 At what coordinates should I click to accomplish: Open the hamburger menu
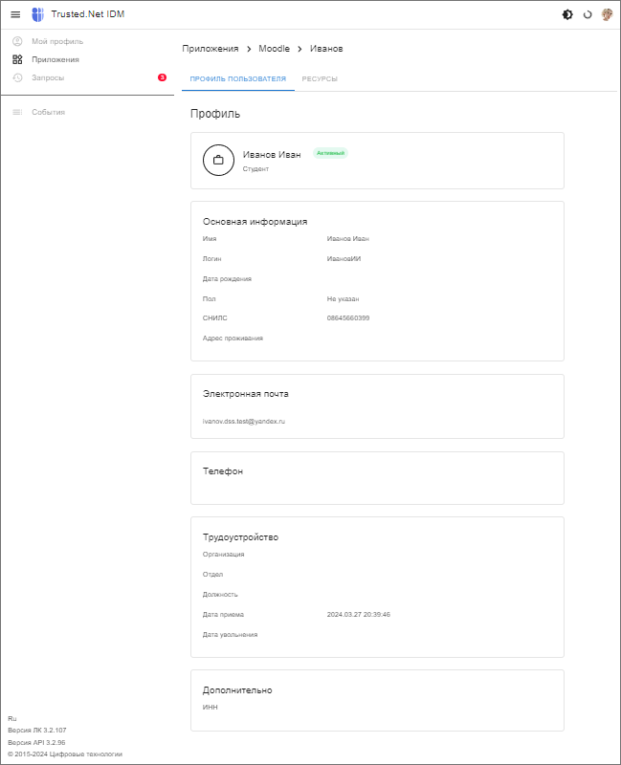pyautogui.click(x=15, y=14)
